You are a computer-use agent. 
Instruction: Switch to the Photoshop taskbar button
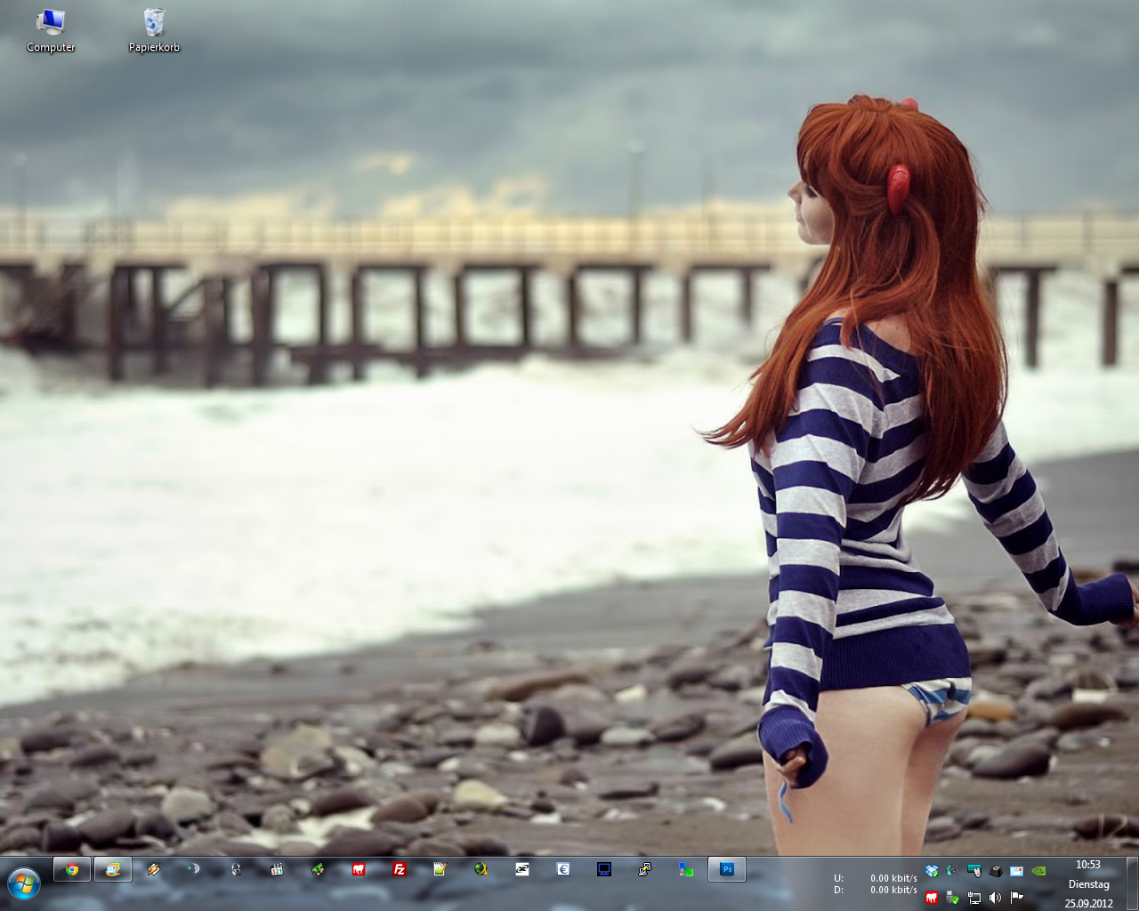pyautogui.click(x=727, y=869)
